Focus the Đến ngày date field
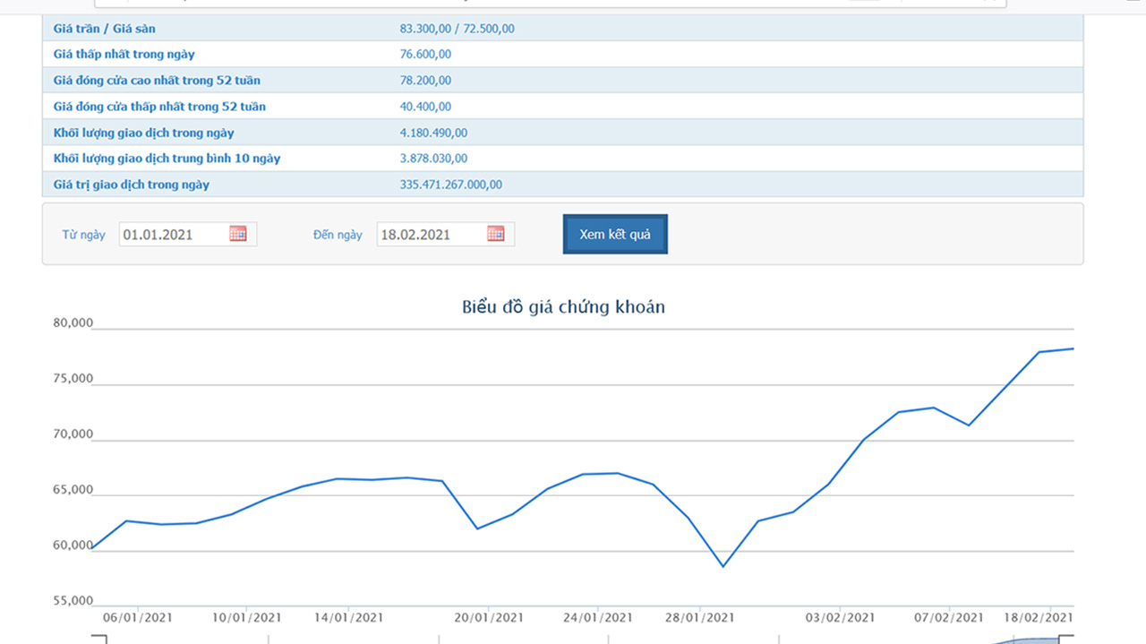This screenshot has height=644, width=1146. click(x=430, y=235)
